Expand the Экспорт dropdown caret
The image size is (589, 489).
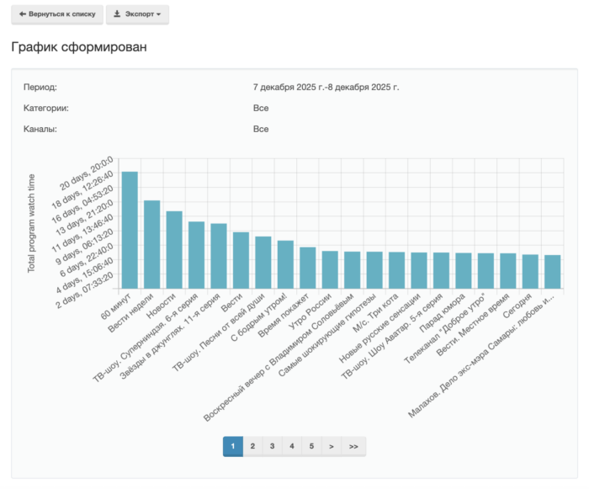tap(160, 15)
